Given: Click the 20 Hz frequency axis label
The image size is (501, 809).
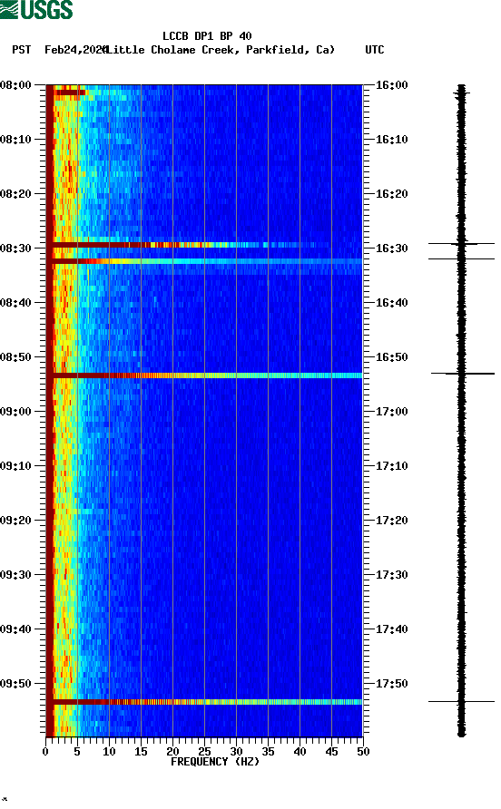Looking at the screenshot, I should [172, 752].
